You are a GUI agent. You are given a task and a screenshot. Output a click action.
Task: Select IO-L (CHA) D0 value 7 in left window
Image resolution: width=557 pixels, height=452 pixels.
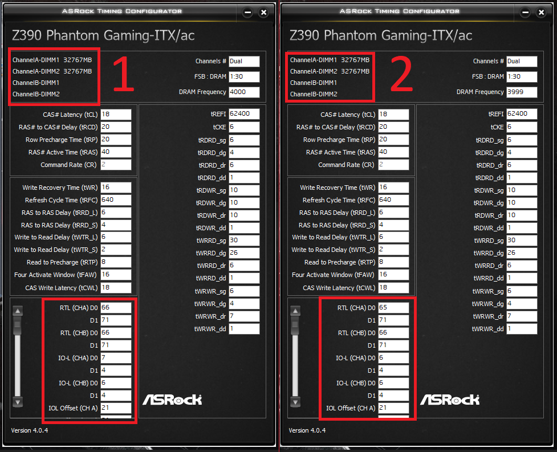coord(116,357)
